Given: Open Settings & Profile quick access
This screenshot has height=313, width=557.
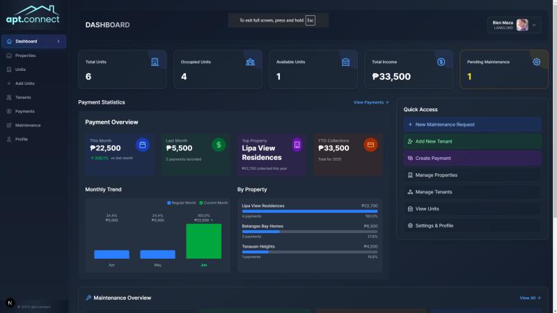Looking at the screenshot, I should point(473,225).
